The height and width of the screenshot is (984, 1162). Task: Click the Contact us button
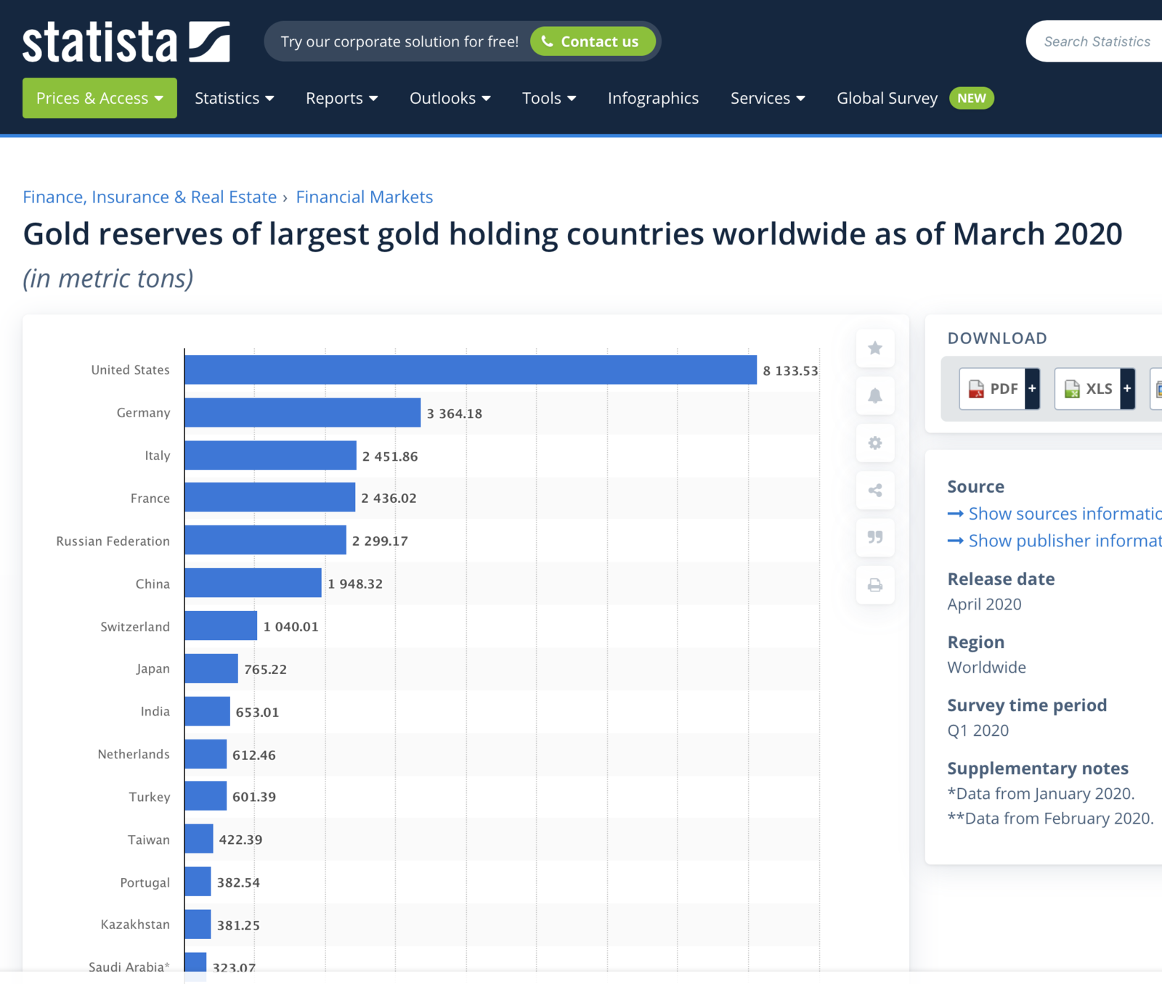pyautogui.click(x=593, y=41)
